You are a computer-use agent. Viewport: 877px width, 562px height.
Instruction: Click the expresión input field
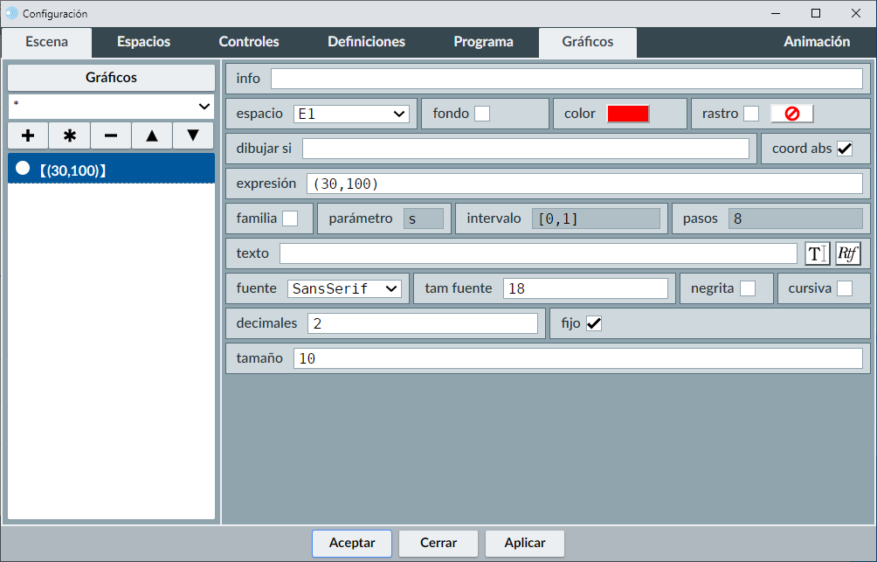pos(584,184)
